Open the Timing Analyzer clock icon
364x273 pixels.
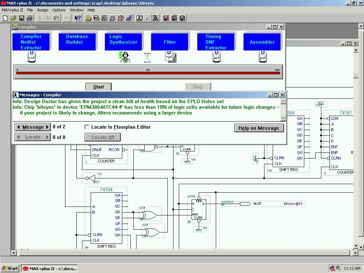pos(121,18)
